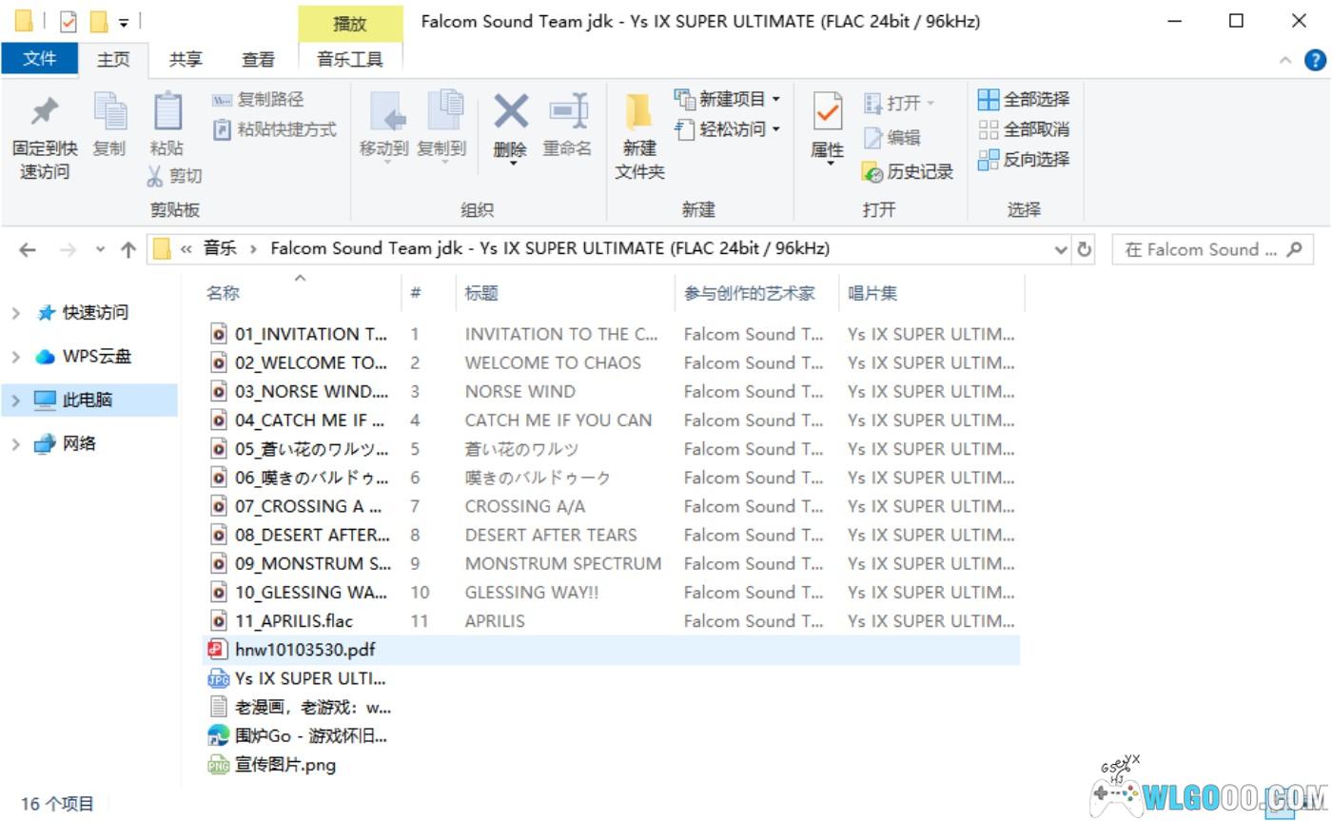Click the Help question mark icon
Viewport: 1332px width, 821px height.
coord(1315,60)
